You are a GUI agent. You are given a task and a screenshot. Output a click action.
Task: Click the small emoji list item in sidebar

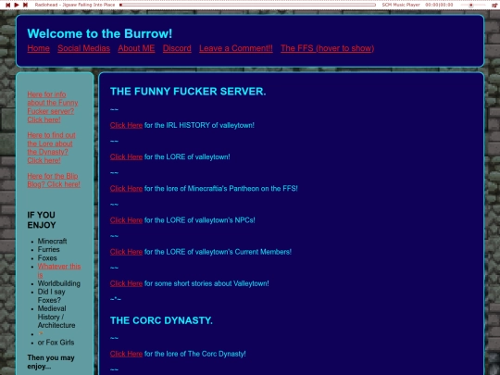click(41, 333)
